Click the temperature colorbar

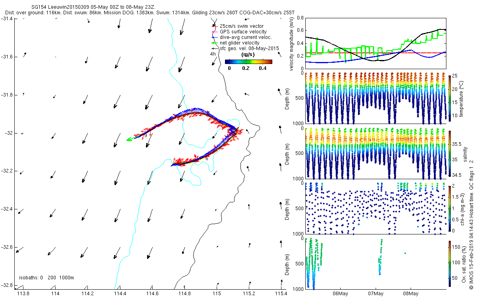[450, 99]
